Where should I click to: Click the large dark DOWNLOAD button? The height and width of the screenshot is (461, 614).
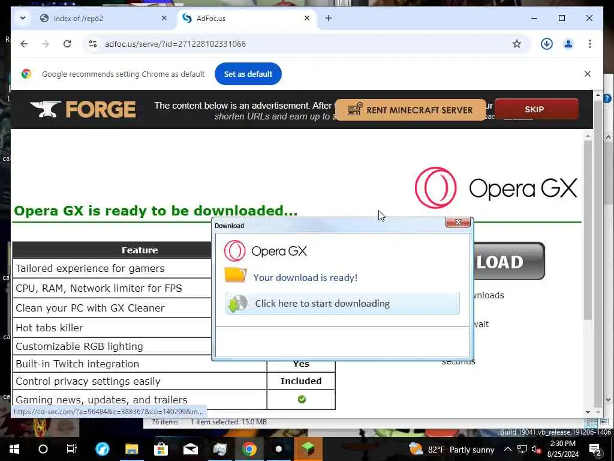[508, 261]
